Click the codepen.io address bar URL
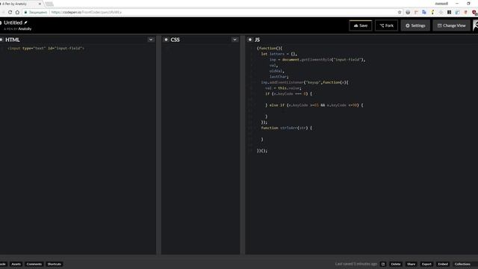The height and width of the screenshot is (269, 478). [87, 12]
